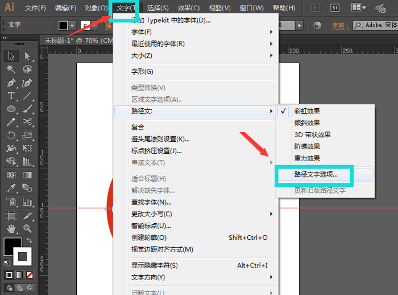Reset to default fill and stroke
The width and height of the screenshot is (398, 295).
6,263
